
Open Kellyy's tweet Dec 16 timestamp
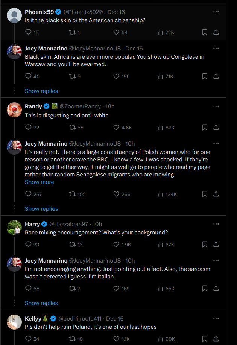(115, 319)
